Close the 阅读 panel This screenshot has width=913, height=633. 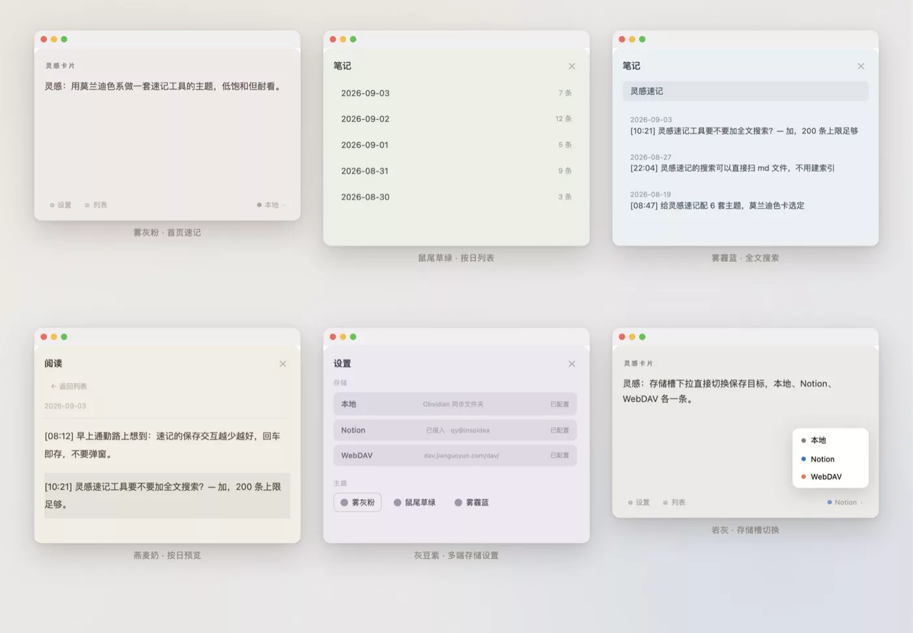(283, 364)
